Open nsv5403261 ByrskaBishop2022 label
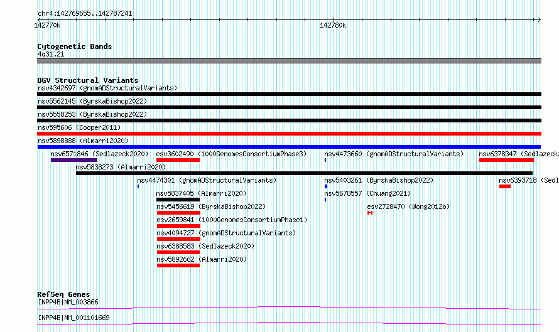This screenshot has width=559, height=332. (x=379, y=180)
